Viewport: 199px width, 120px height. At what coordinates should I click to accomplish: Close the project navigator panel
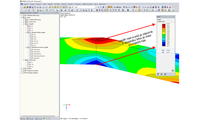point(58,13)
